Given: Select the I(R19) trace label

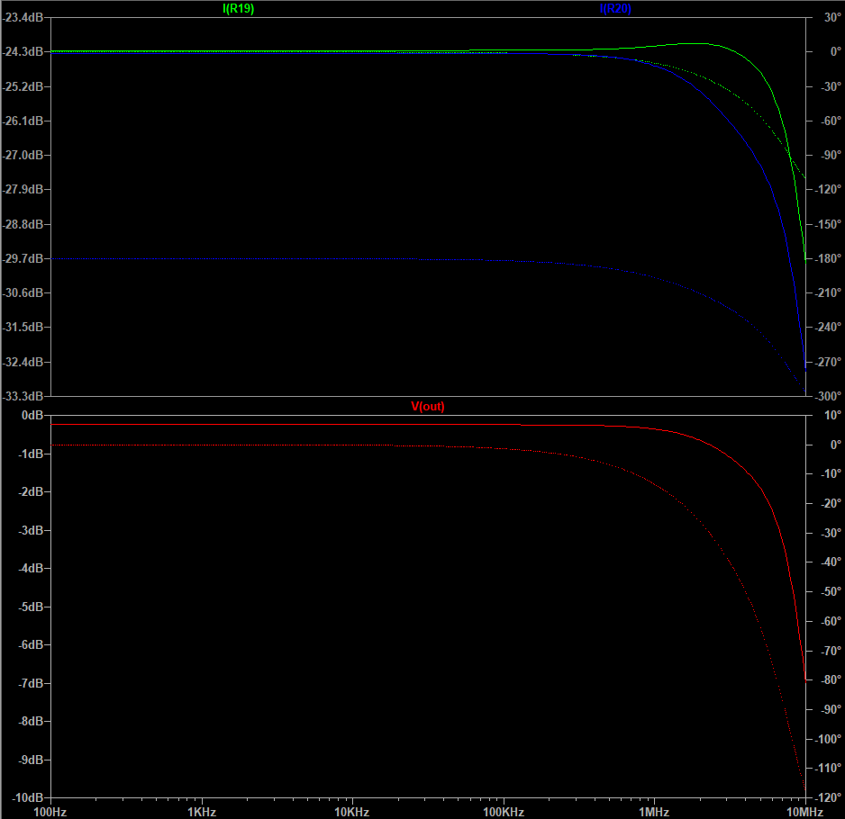Looking at the screenshot, I should coord(238,9).
